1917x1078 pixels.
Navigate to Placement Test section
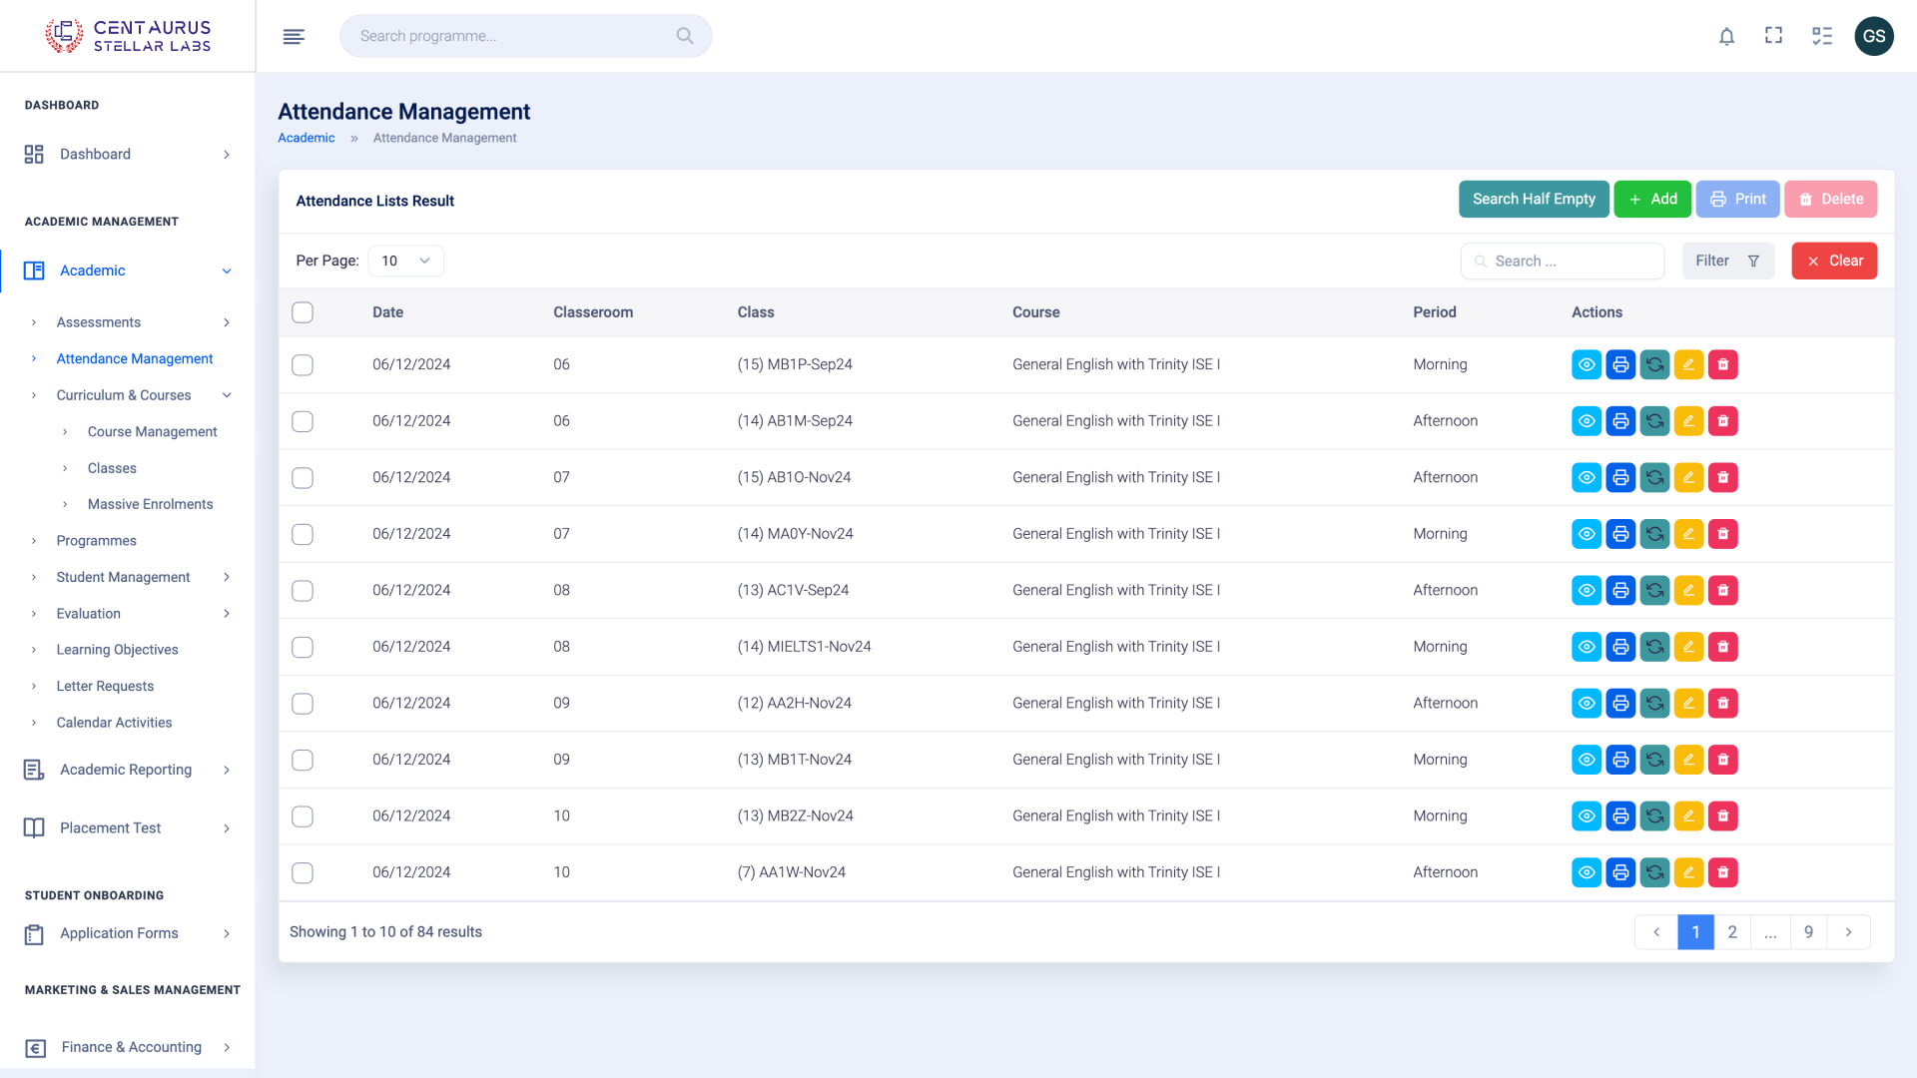point(111,827)
